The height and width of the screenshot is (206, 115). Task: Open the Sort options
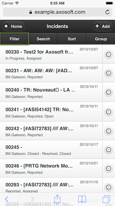(72, 39)
